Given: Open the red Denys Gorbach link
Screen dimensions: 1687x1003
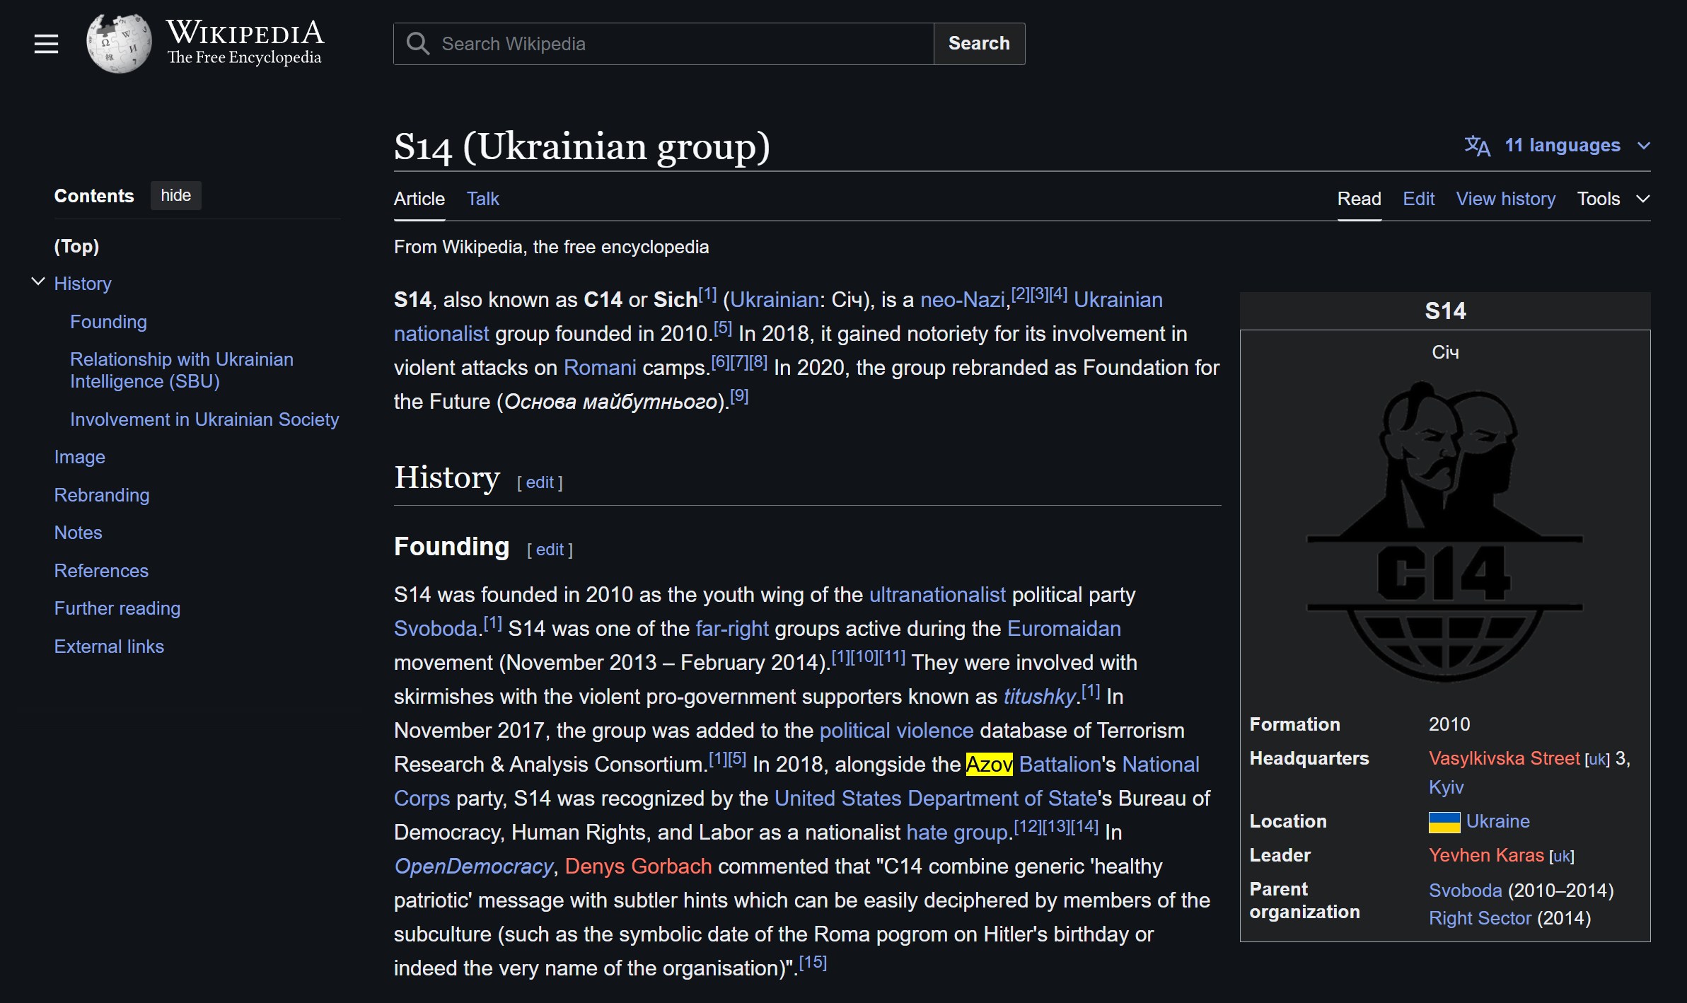Looking at the screenshot, I should pos(638,866).
